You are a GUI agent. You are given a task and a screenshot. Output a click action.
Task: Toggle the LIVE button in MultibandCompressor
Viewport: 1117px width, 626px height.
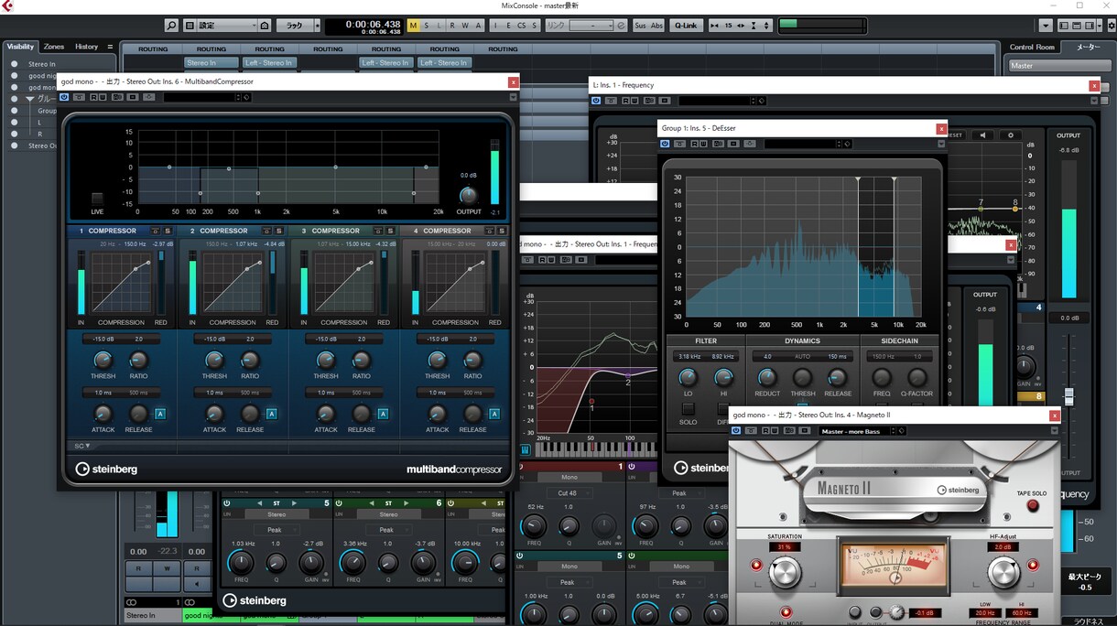coord(97,199)
